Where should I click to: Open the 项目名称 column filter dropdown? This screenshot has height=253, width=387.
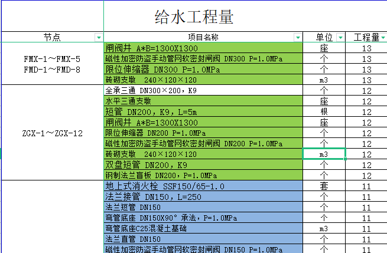[x=298, y=37]
